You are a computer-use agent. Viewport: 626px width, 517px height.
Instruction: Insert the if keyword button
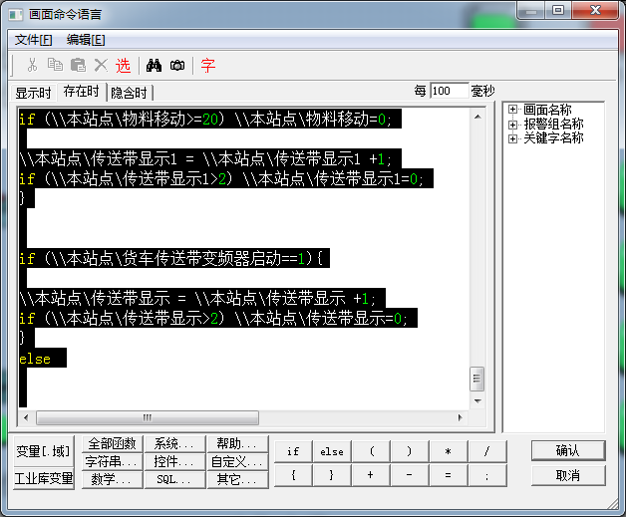click(293, 451)
